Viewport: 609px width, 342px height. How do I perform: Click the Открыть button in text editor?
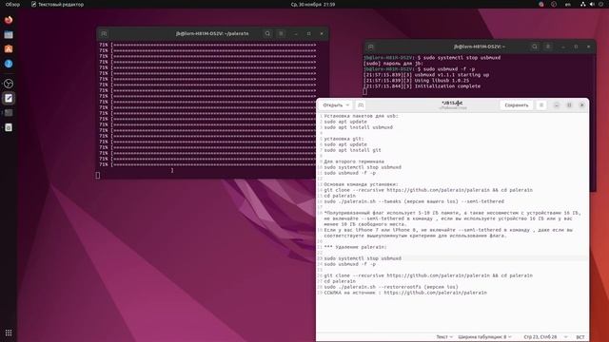pos(332,105)
